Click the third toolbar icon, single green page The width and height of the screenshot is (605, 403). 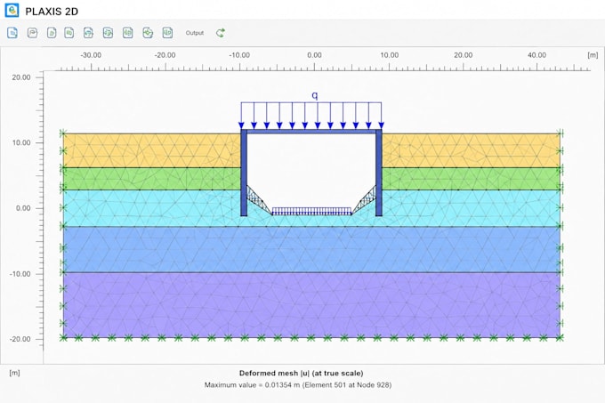pyautogui.click(x=52, y=33)
